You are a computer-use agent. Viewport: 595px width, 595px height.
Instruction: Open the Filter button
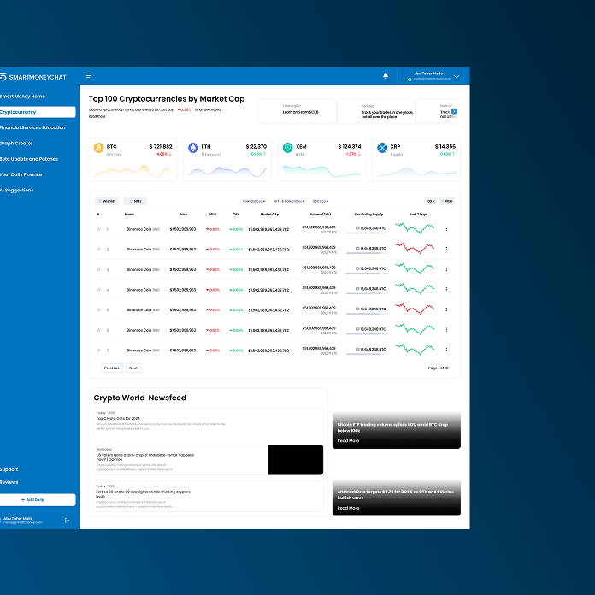(x=446, y=201)
